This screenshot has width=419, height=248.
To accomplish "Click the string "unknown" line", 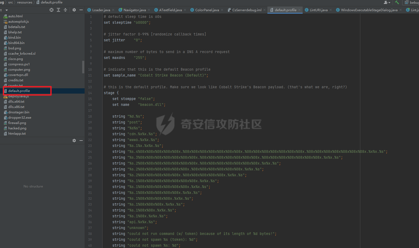I will pyautogui.click(x=131, y=228).
